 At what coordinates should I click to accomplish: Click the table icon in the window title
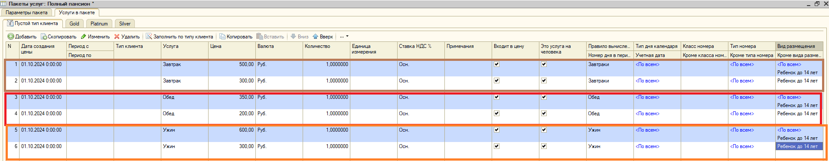point(3,3)
